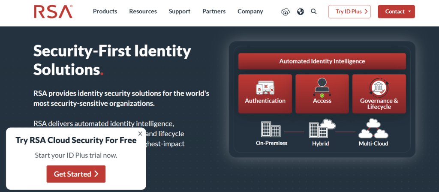Click the On-Premises label
This screenshot has height=192, width=439.
(271, 143)
